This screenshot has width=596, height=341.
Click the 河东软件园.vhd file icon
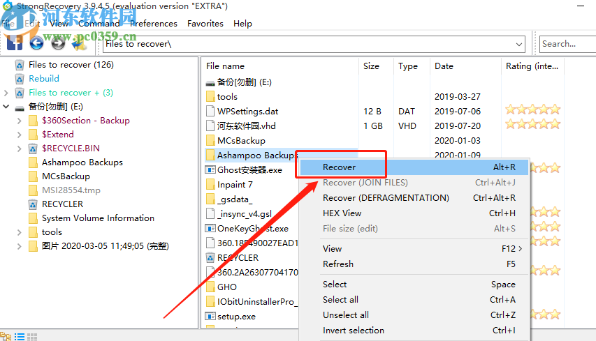(x=210, y=126)
